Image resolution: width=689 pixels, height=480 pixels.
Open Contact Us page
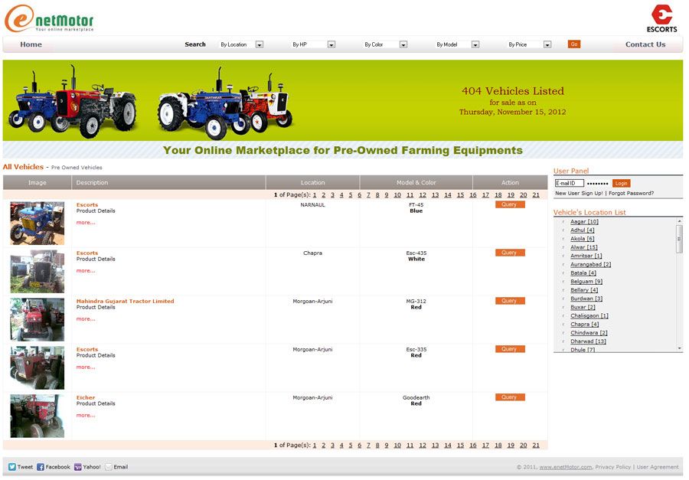coord(645,44)
